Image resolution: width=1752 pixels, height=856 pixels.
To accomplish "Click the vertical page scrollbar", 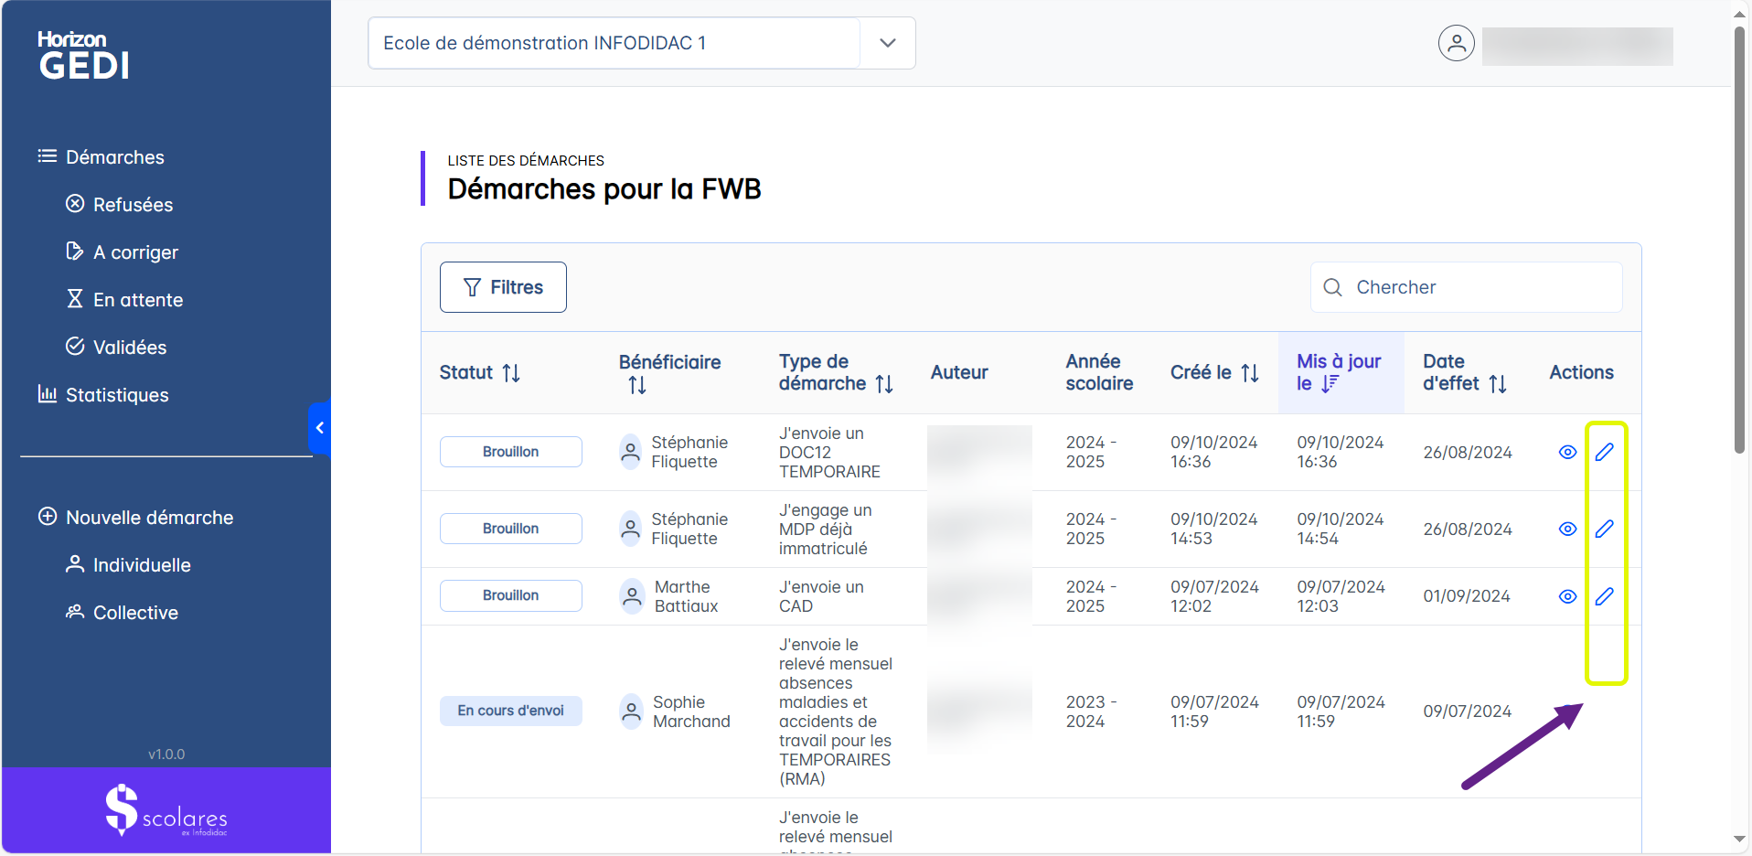I will coord(1739,238).
